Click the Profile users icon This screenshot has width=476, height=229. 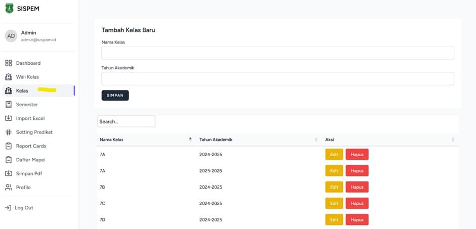coord(8,188)
